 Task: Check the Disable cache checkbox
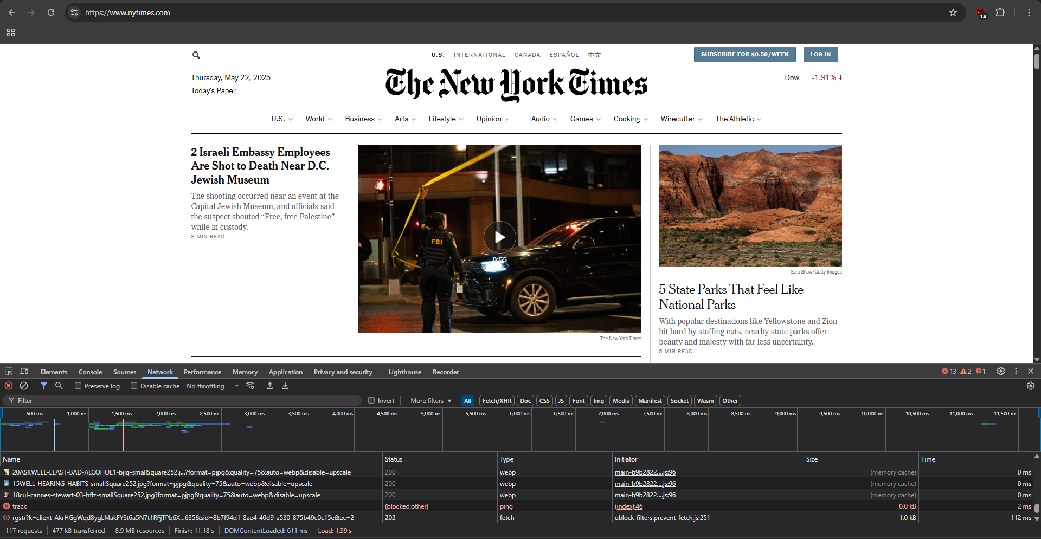pyautogui.click(x=134, y=386)
